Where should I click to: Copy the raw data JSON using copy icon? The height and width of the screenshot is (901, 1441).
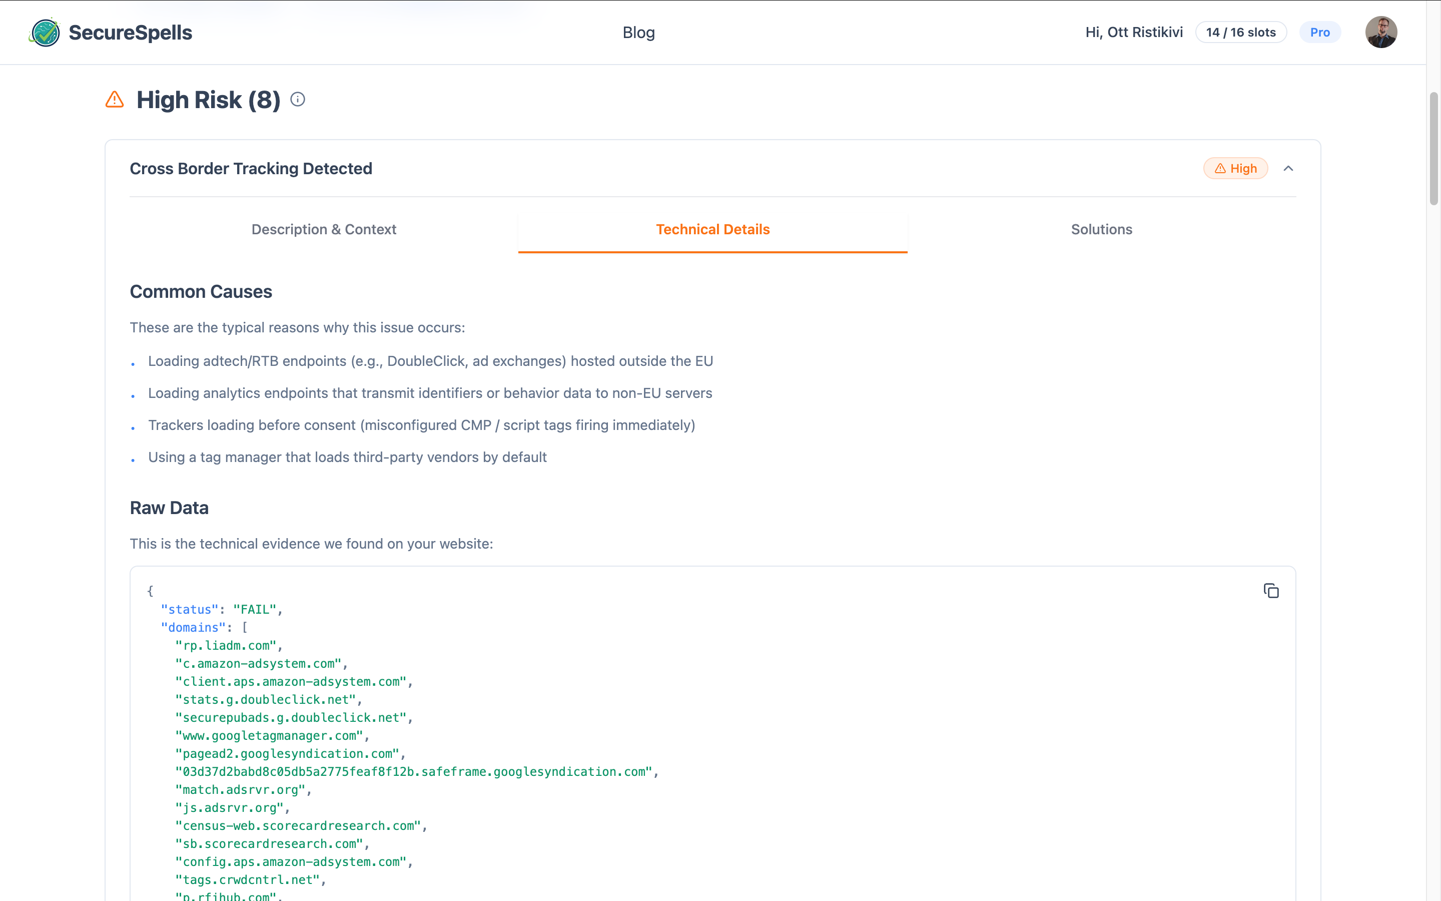(1271, 590)
